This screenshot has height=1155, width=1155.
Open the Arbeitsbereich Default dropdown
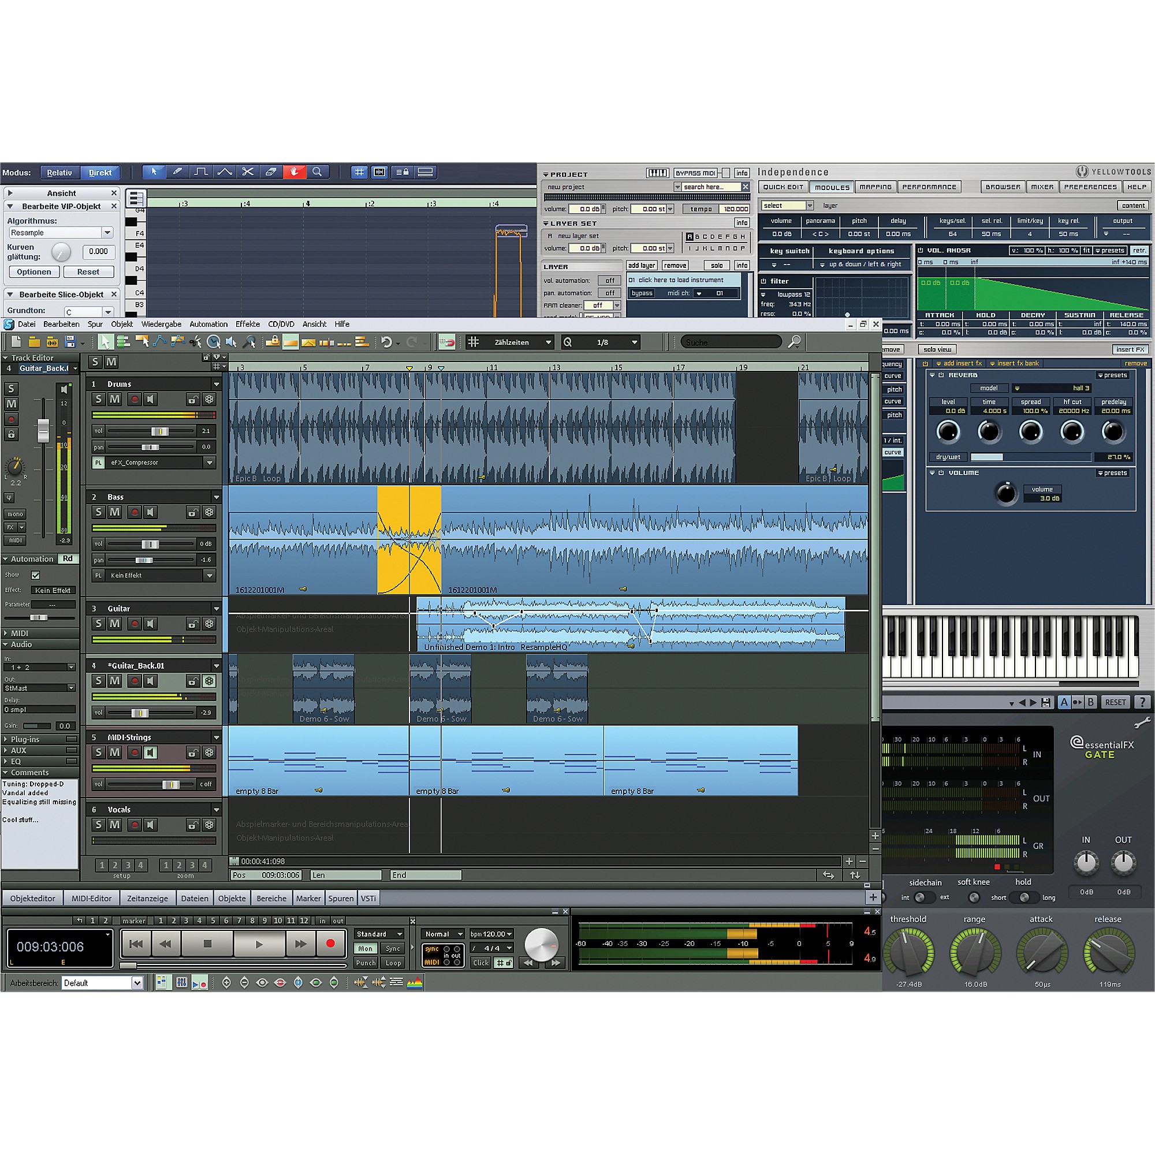137,983
